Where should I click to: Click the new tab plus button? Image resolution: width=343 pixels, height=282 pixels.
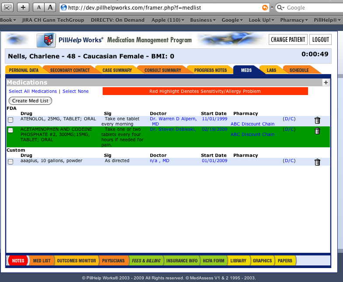coord(23,7)
